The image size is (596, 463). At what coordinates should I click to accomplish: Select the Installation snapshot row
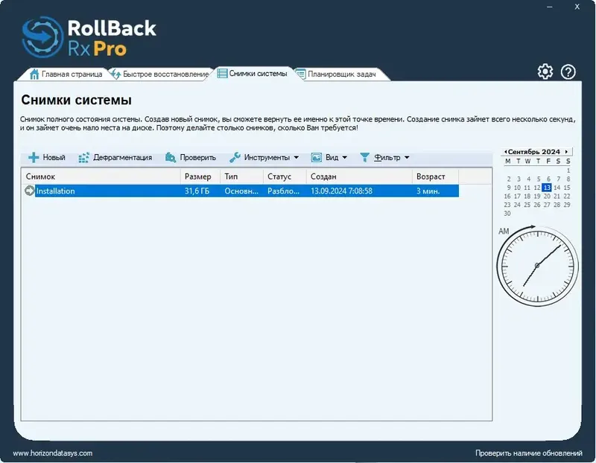point(149,191)
